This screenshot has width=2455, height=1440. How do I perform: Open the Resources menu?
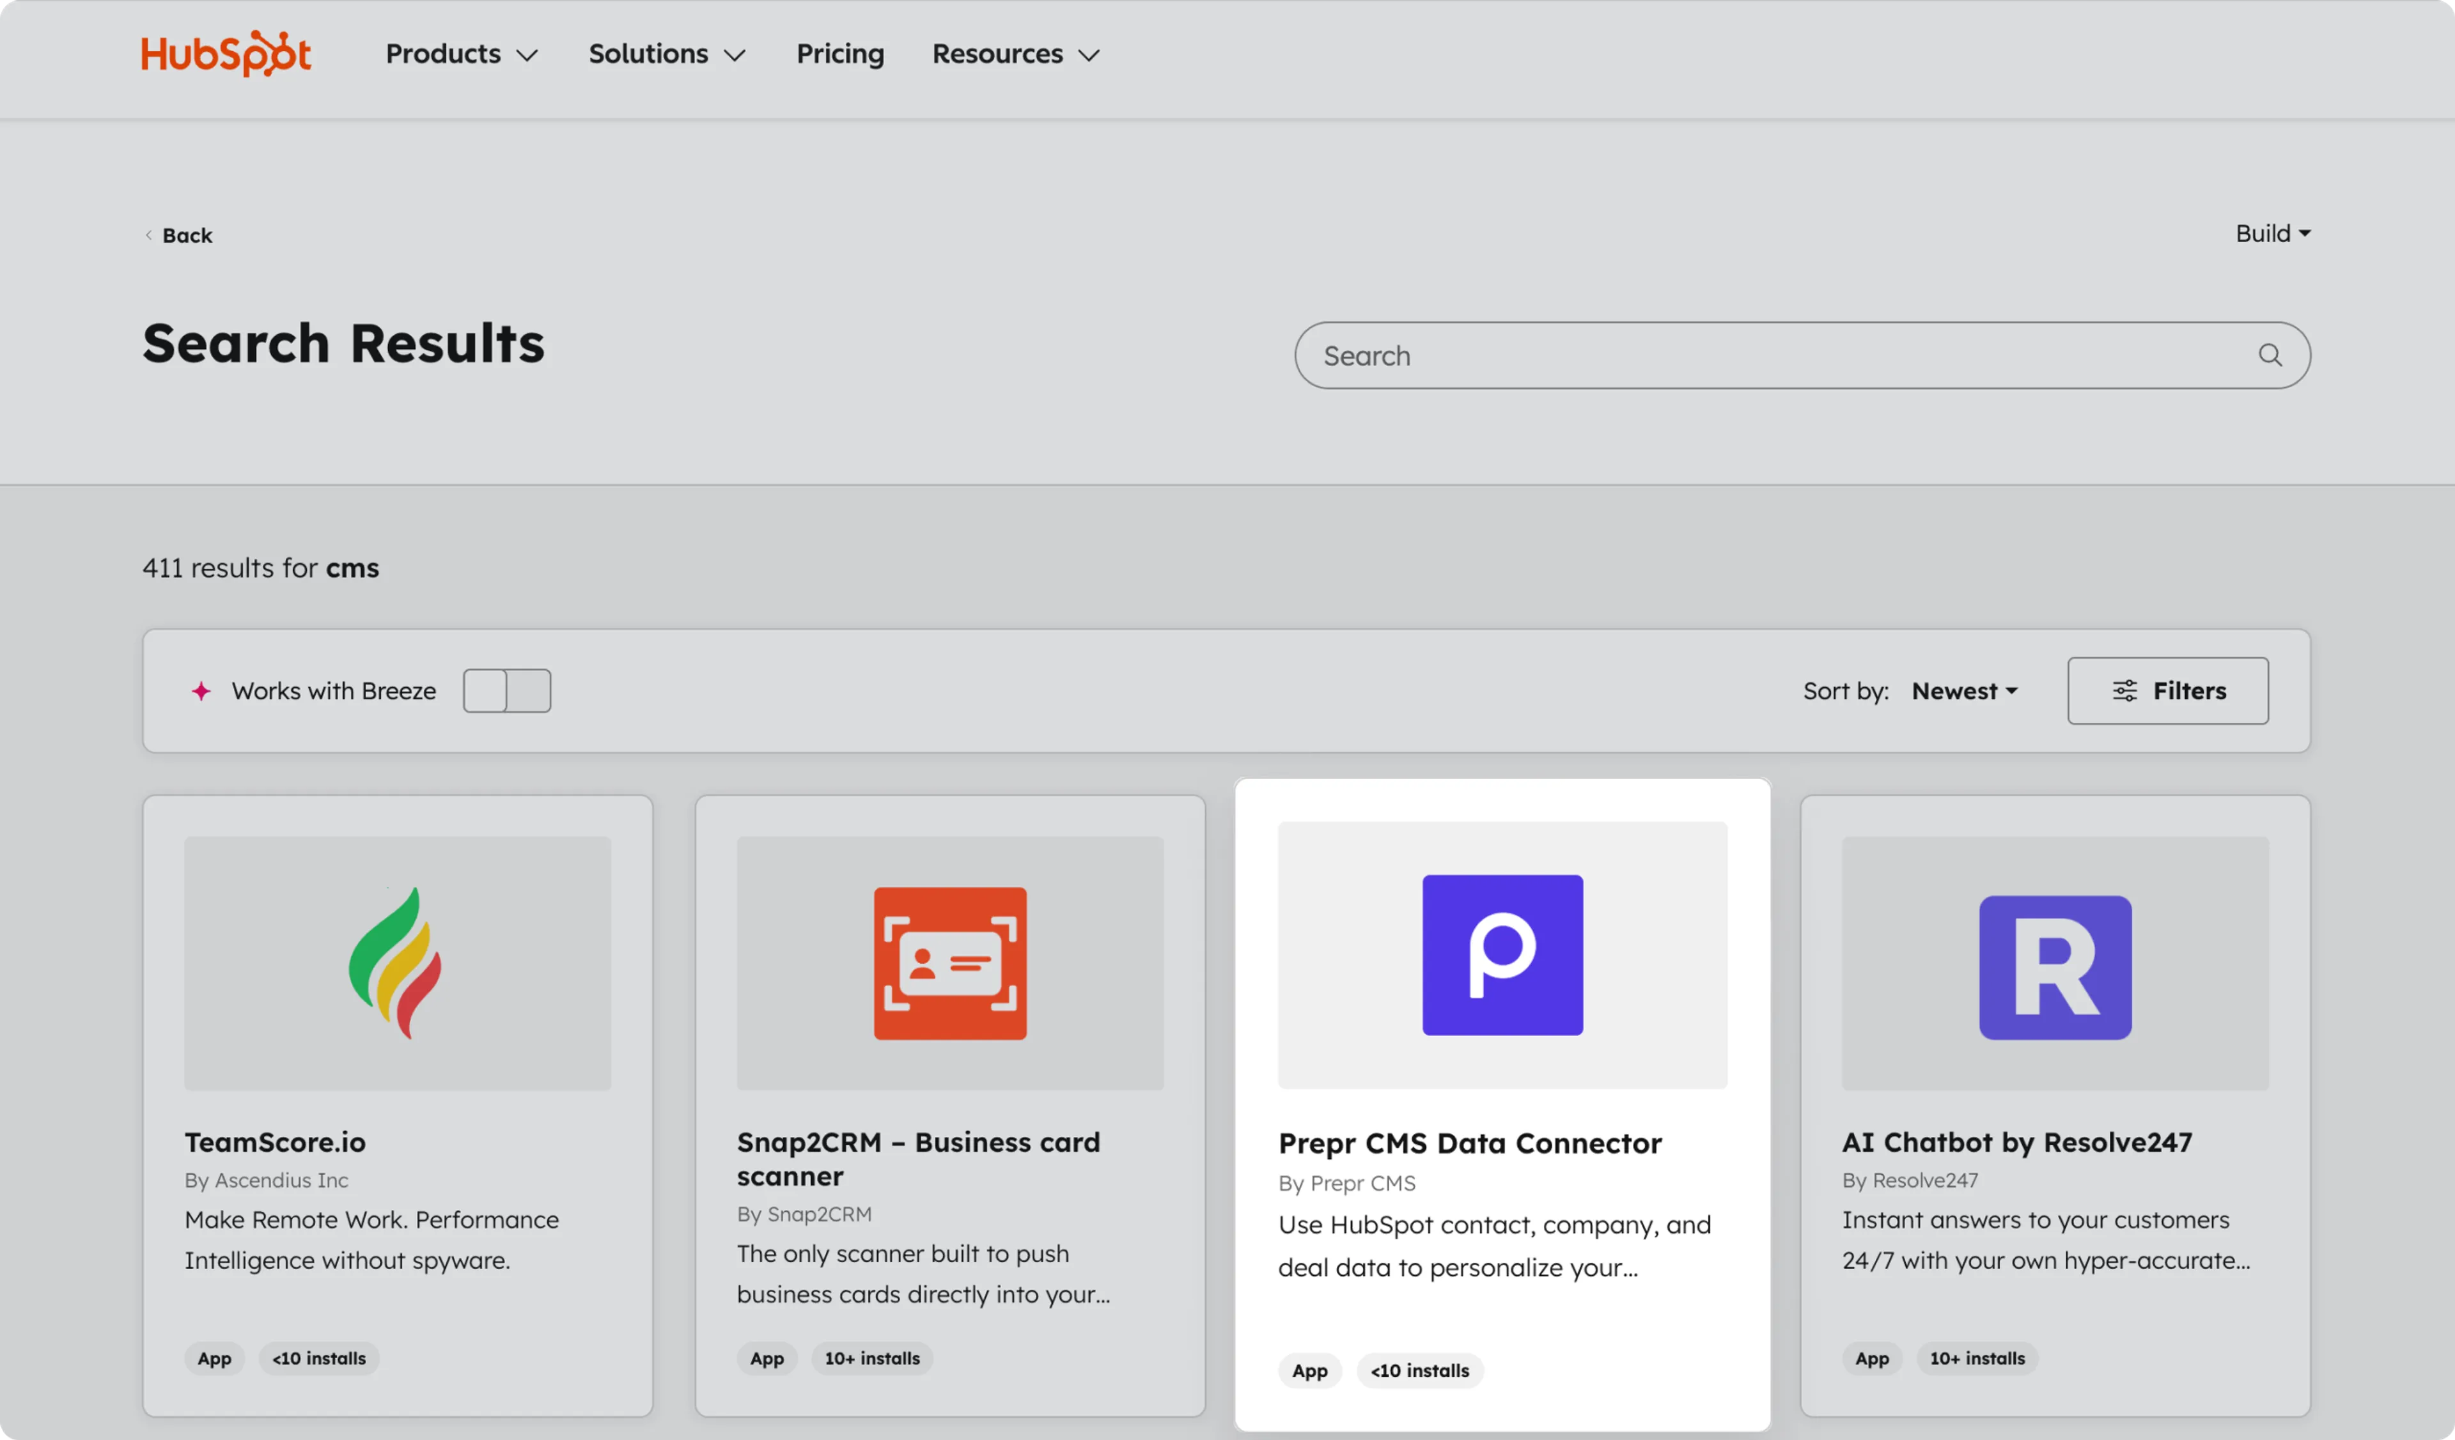click(x=1014, y=54)
